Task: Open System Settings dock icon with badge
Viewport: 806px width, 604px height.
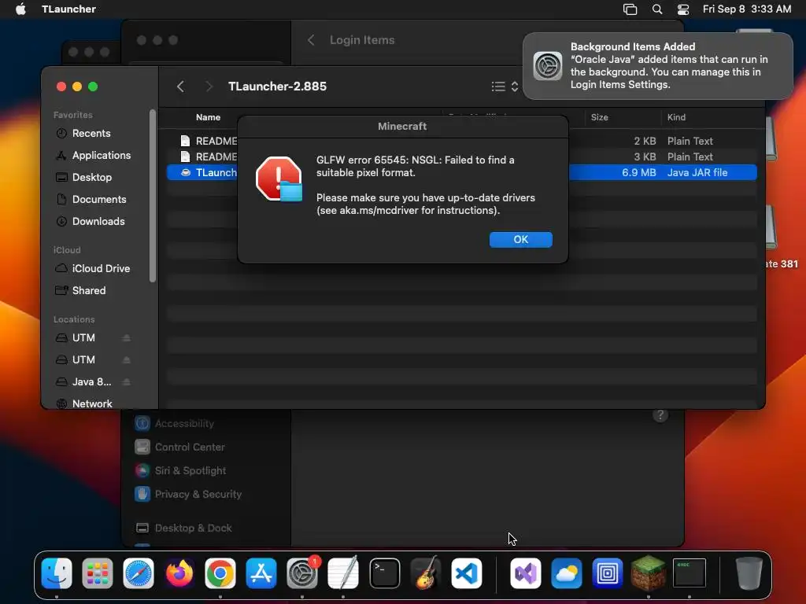Action: click(x=302, y=573)
